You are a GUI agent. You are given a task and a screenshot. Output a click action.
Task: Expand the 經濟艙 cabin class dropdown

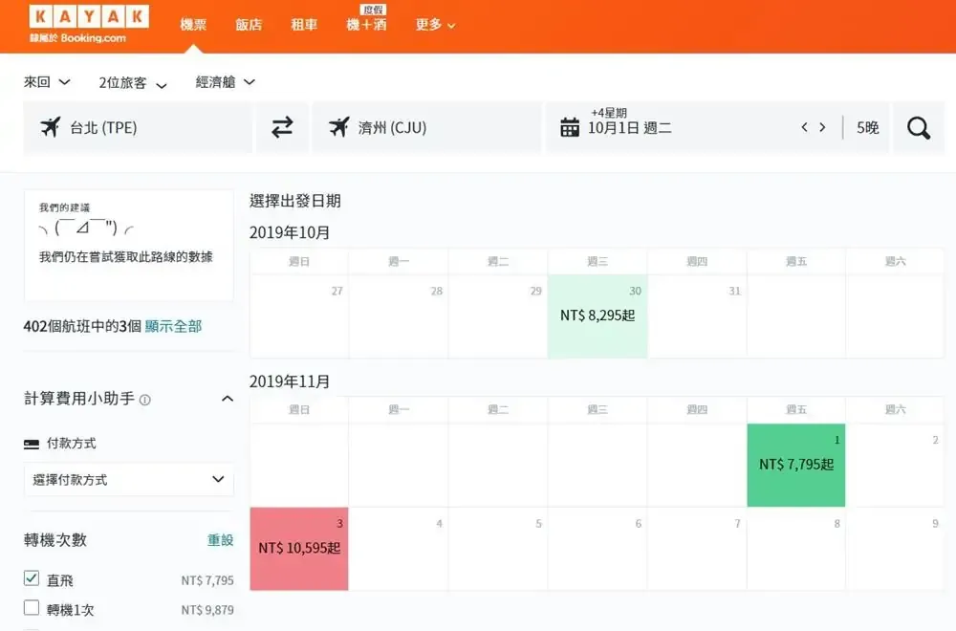tap(226, 82)
